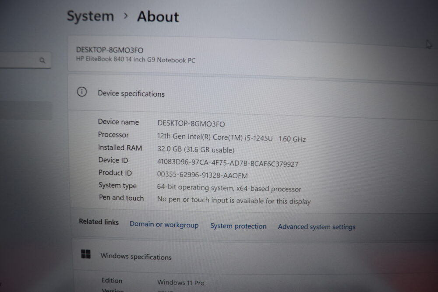The image size is (438, 292).
Task: Select the DESKTOP-8GMO3FO header name
Action: pyautogui.click(x=110, y=50)
